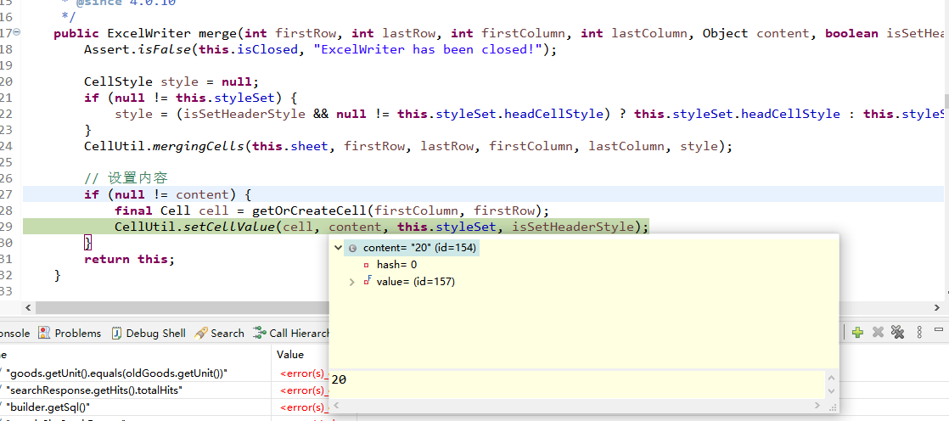
Task: Click error value of goods.getUnit expression
Action: (x=304, y=373)
